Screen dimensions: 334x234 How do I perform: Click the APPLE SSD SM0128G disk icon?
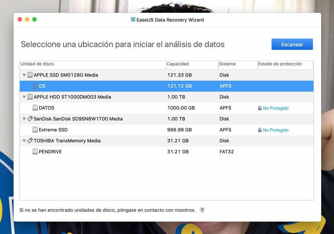pos(30,75)
